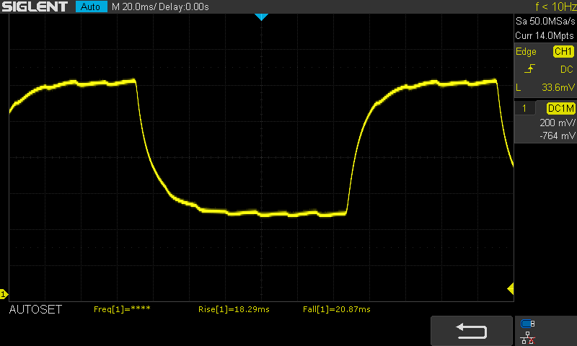Click the f < 10Hz frequency counter

pos(555,6)
